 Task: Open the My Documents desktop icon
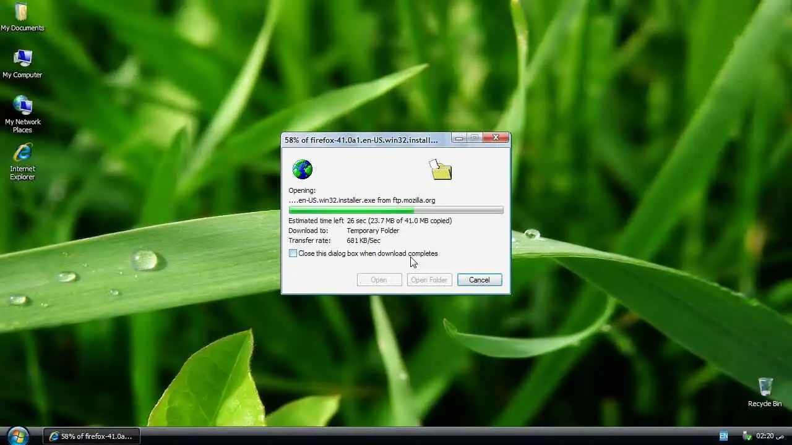pos(22,17)
